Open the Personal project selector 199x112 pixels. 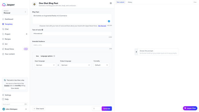click(15, 12)
